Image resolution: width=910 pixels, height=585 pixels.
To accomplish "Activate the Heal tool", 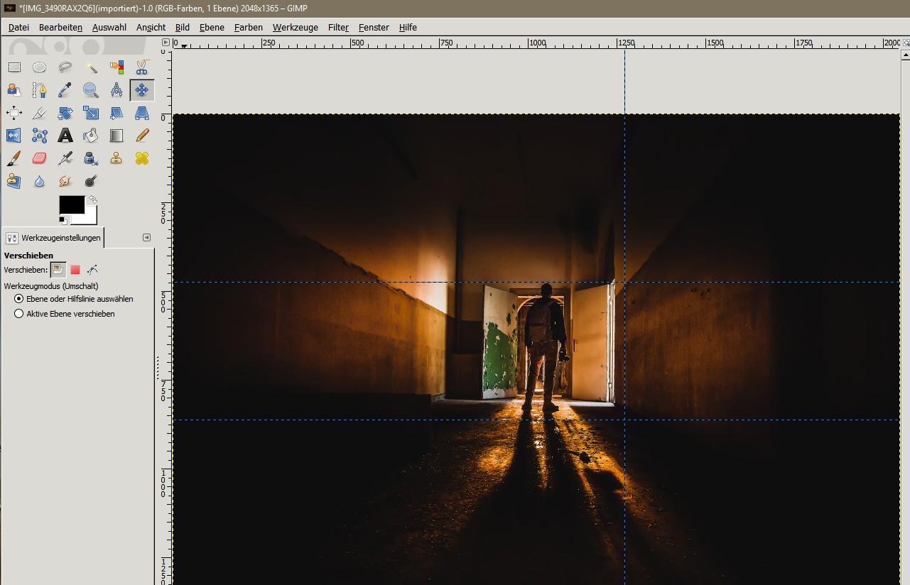I will tap(142, 158).
